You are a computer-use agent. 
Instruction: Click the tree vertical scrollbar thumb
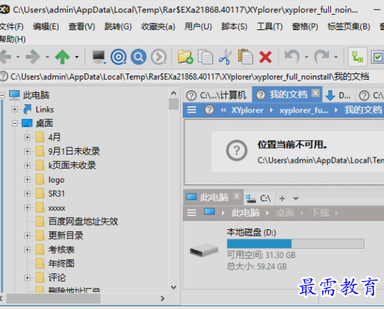click(x=174, y=104)
